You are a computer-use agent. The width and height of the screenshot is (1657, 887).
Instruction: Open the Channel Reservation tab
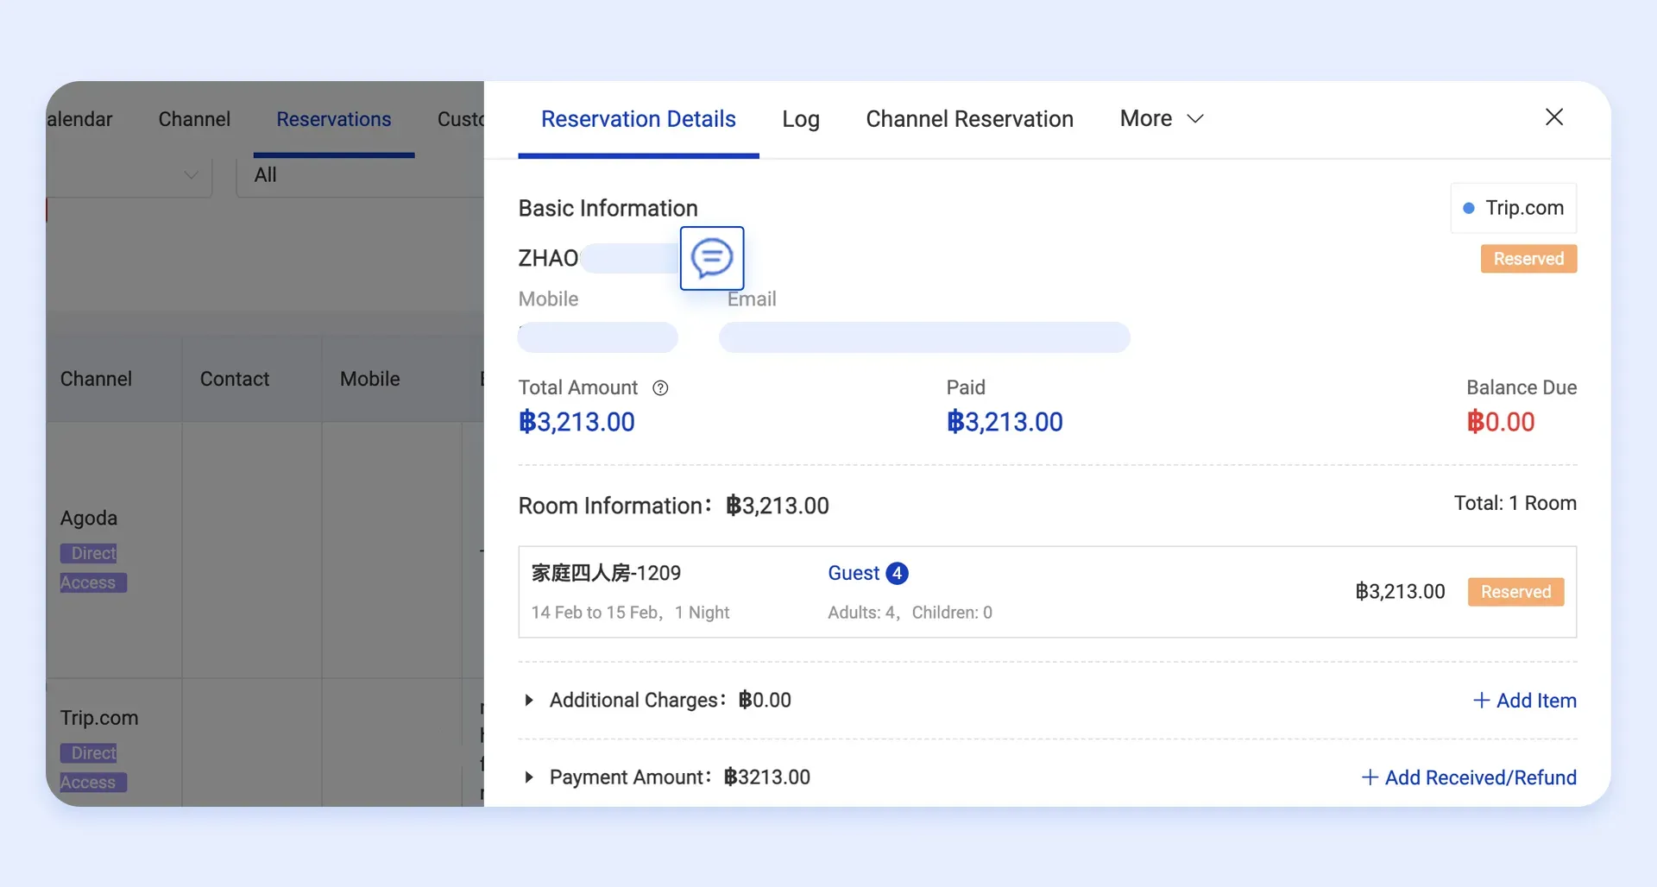(969, 119)
